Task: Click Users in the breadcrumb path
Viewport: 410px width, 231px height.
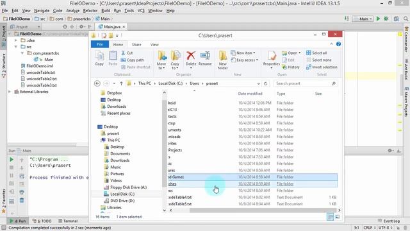Action: 194,83
